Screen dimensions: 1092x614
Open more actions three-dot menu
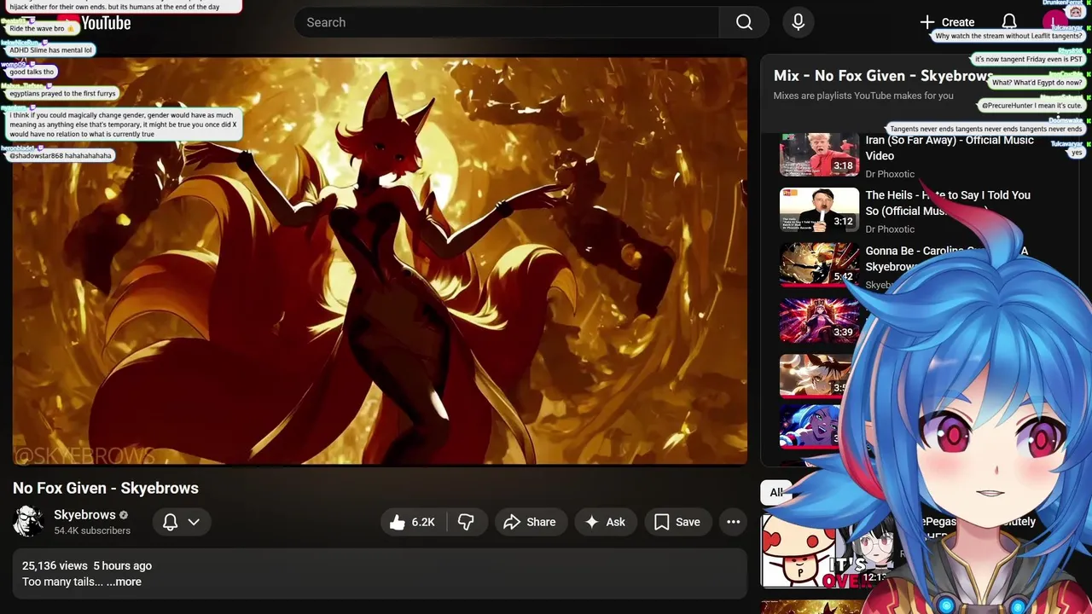tap(733, 522)
